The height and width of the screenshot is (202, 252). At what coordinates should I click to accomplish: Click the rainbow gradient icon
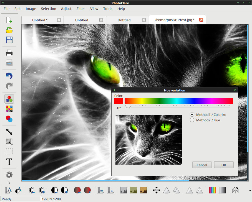pyautogui.click(x=213, y=190)
